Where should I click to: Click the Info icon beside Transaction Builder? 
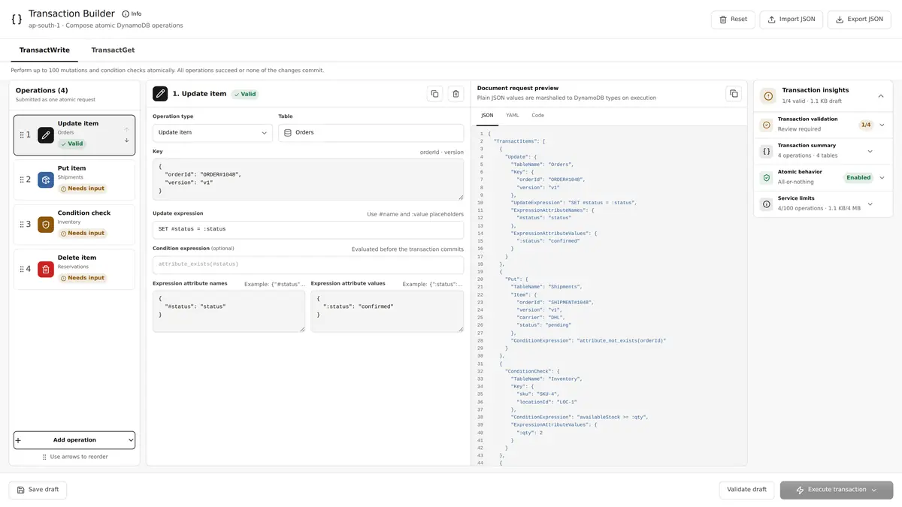(126, 14)
